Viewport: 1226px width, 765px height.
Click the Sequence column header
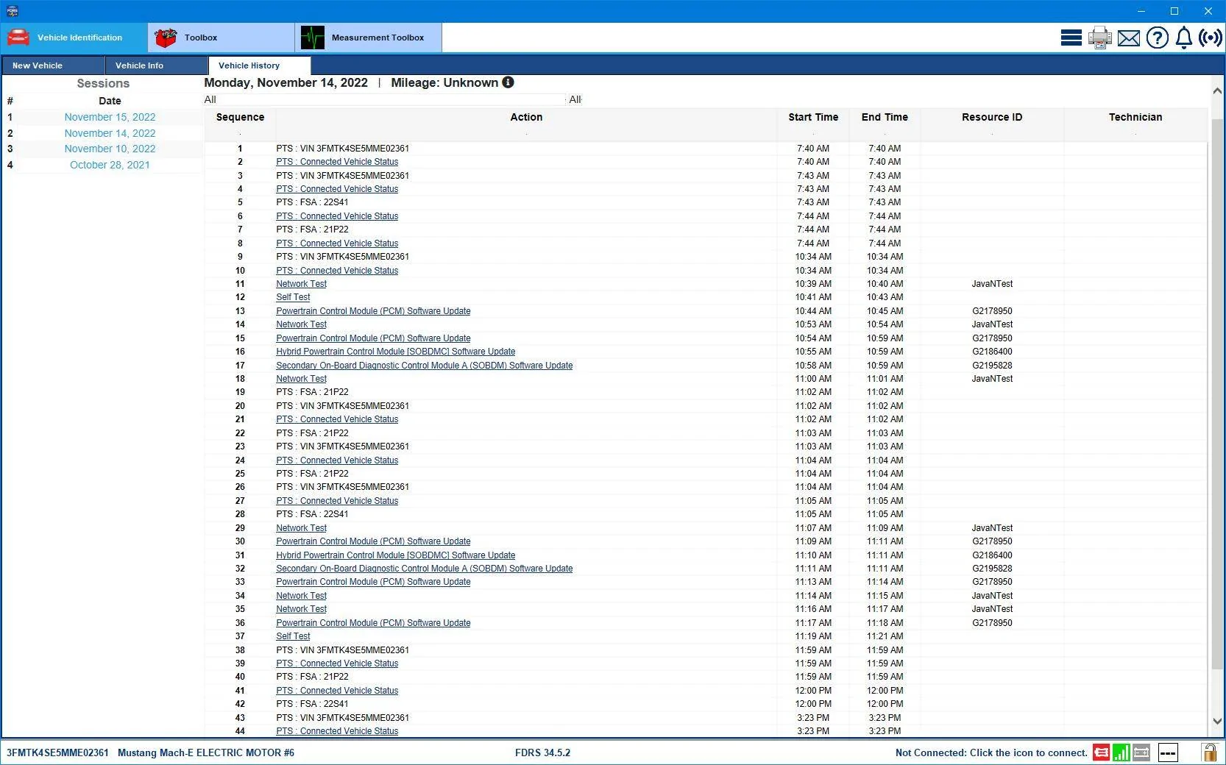pos(240,117)
